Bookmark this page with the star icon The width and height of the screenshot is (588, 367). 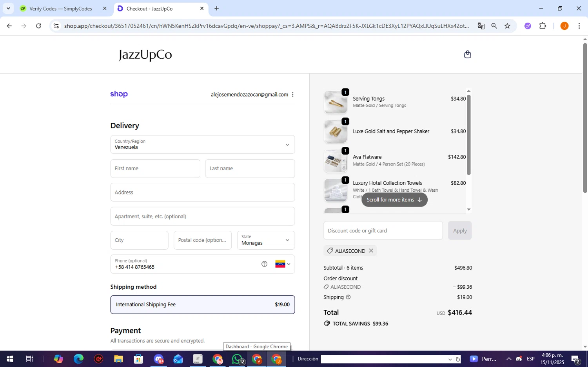coord(507,26)
